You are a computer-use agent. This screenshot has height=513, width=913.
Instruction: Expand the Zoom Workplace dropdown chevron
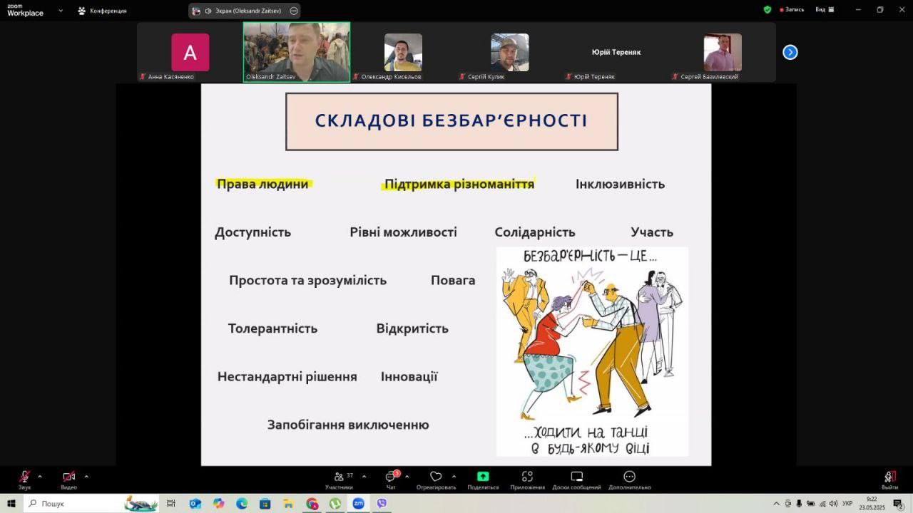[60, 11]
